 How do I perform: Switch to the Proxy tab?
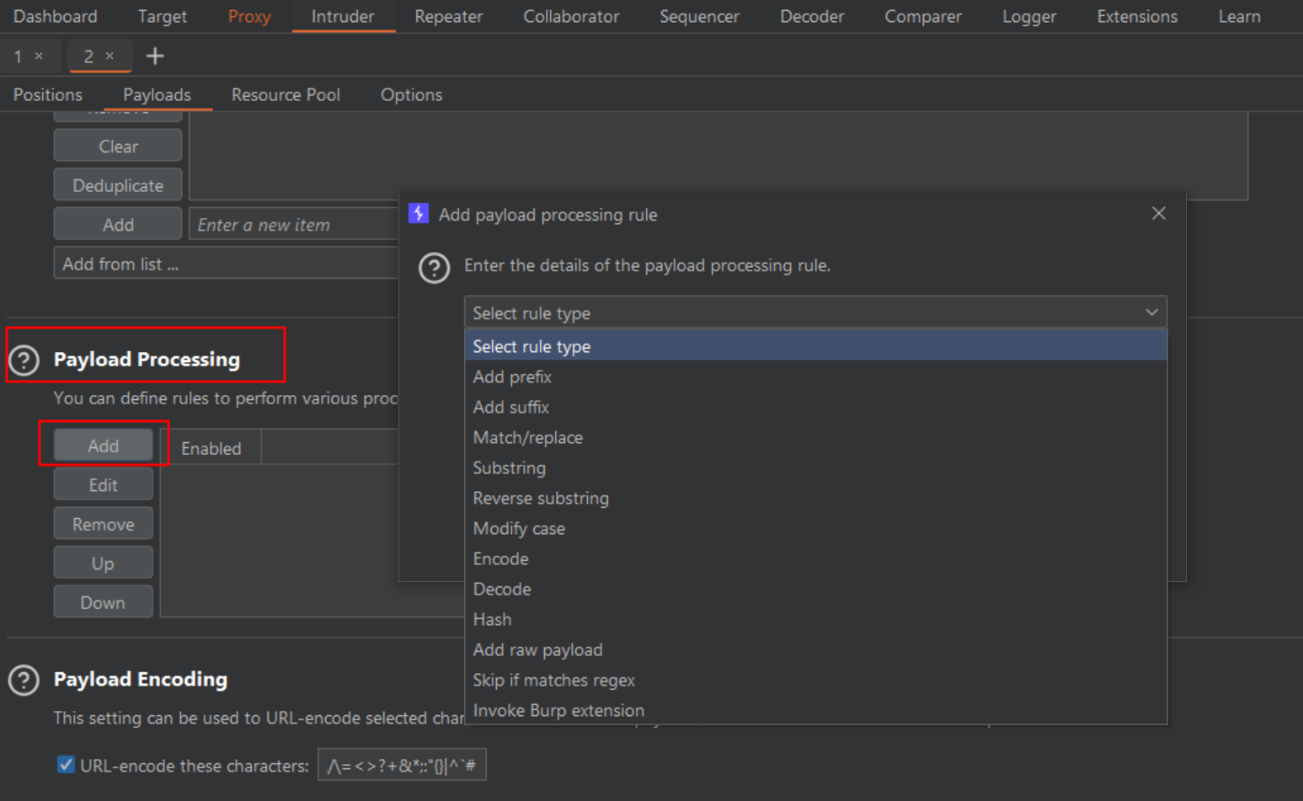pos(249,17)
